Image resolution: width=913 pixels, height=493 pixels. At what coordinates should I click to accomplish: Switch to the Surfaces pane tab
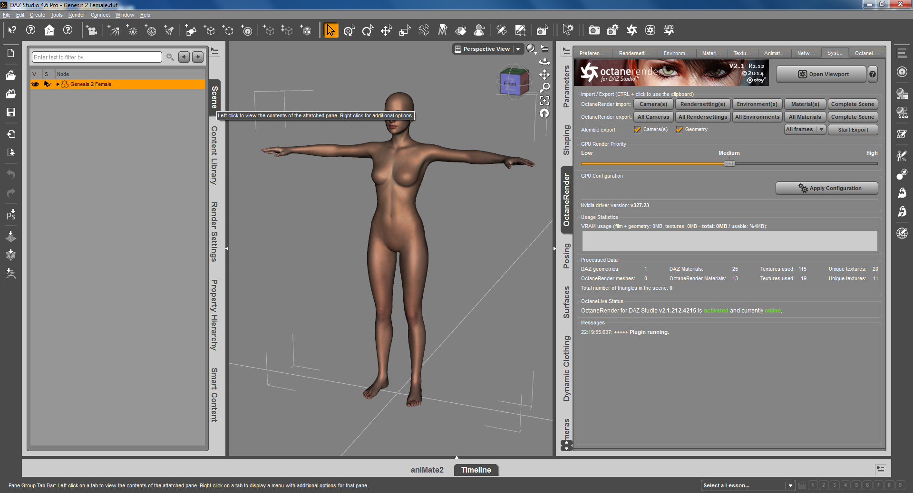click(566, 302)
